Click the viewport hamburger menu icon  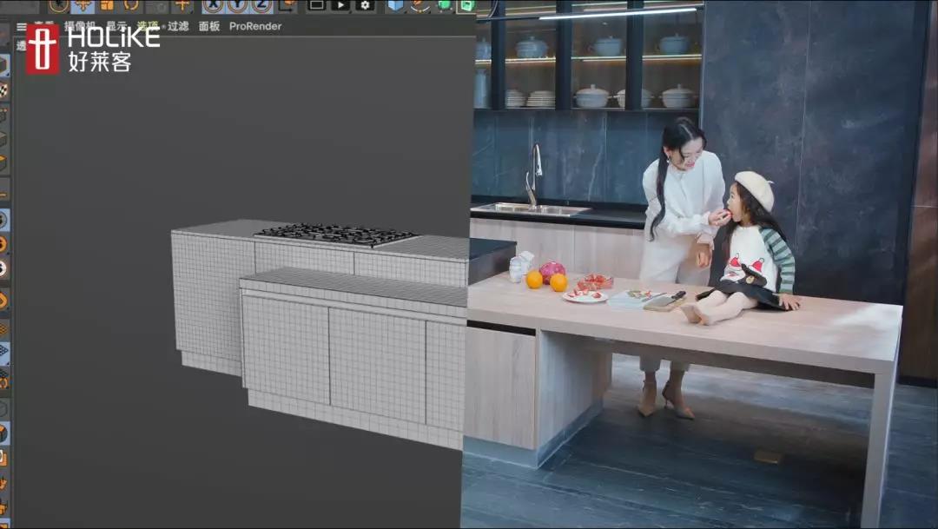22,27
